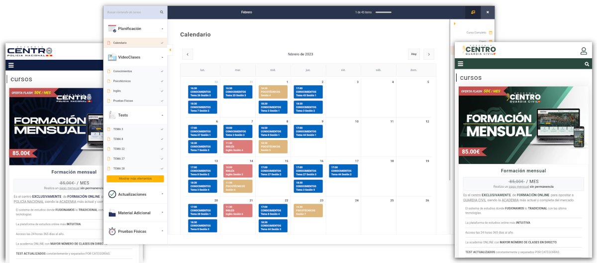The height and width of the screenshot is (263, 597).
Task: Click the Mostrar más elementos button
Action: (x=135, y=178)
